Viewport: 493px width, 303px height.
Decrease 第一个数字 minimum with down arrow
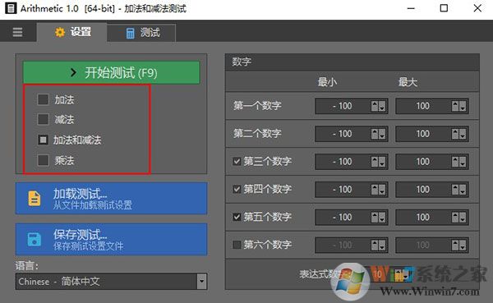click(x=382, y=106)
